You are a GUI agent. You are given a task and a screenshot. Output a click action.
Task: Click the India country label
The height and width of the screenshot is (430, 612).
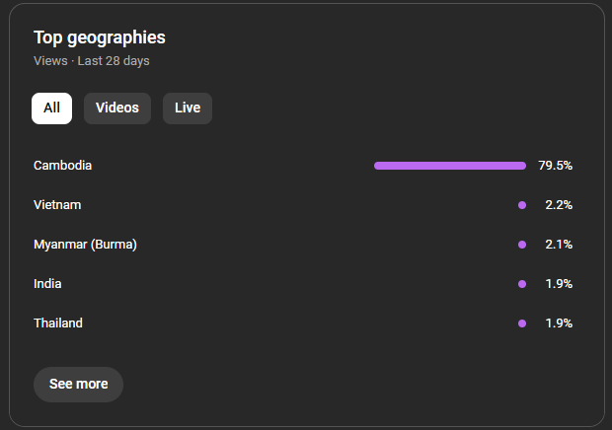pyautogui.click(x=47, y=284)
